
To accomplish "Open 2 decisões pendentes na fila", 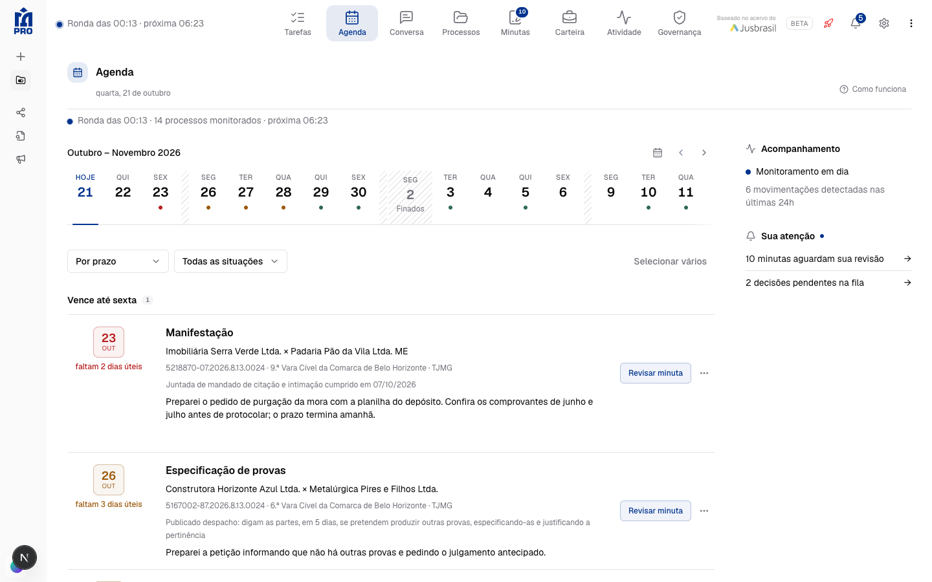I will (x=828, y=283).
